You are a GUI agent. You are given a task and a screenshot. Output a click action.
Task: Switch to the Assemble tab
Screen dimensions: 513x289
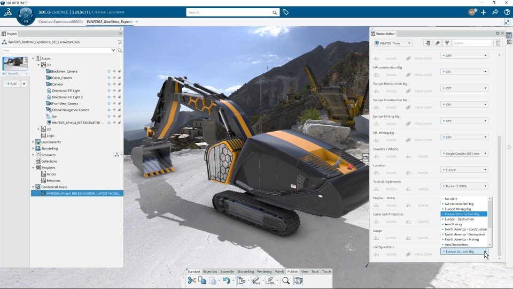227,271
